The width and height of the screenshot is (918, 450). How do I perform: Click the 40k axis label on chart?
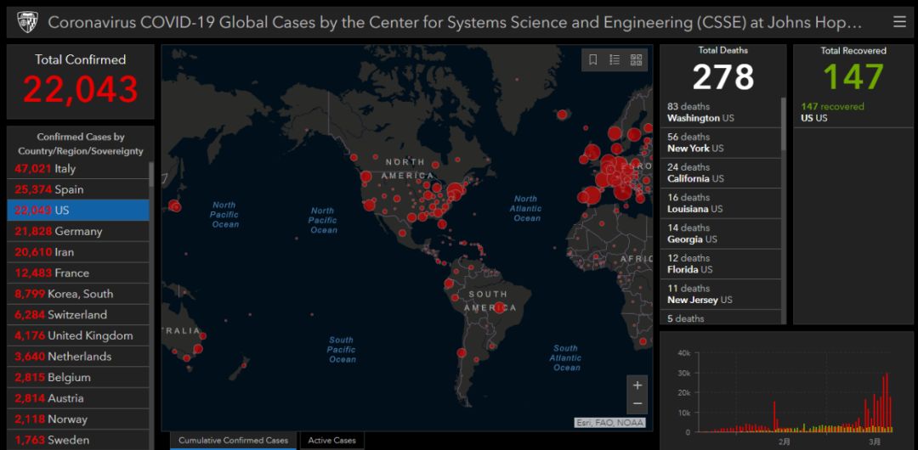(x=683, y=353)
